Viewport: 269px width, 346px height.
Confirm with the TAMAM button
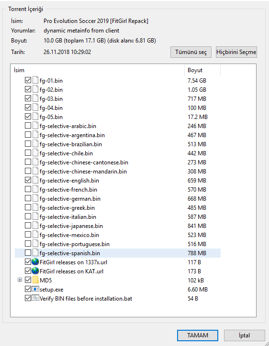click(198, 335)
